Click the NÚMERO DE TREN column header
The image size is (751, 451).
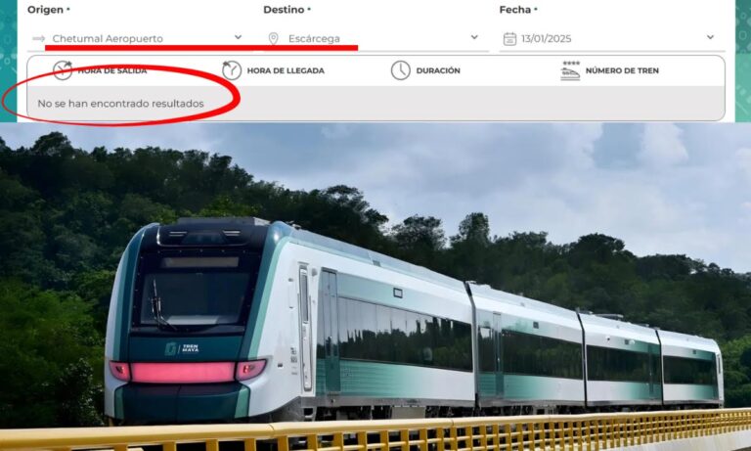point(622,70)
